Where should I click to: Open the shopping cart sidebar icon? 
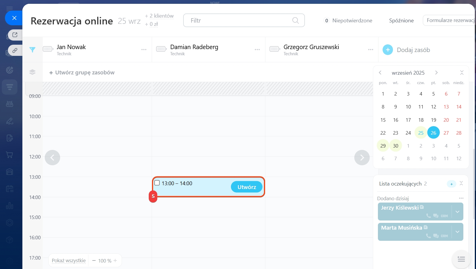[x=10, y=155]
